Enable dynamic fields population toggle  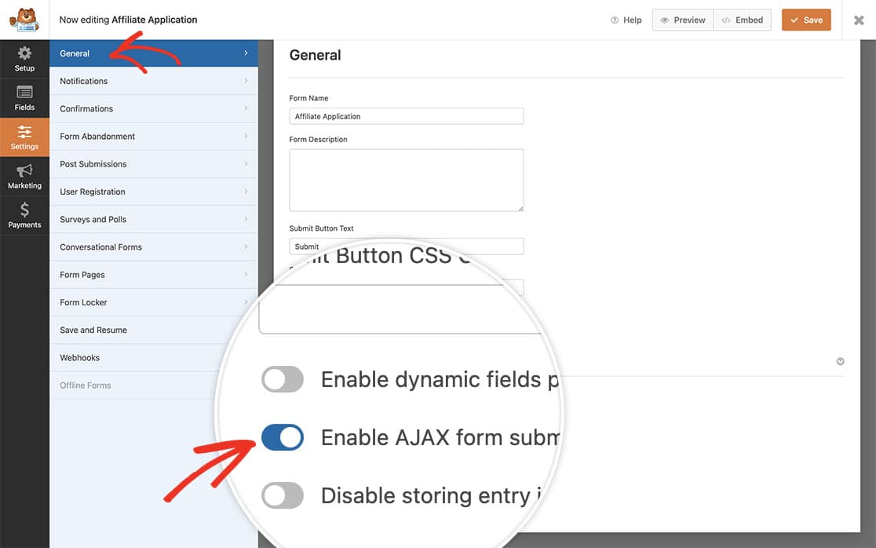283,379
